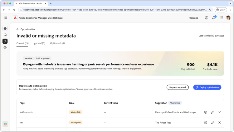Edit the /coffee-events suggestion

coord(212,112)
